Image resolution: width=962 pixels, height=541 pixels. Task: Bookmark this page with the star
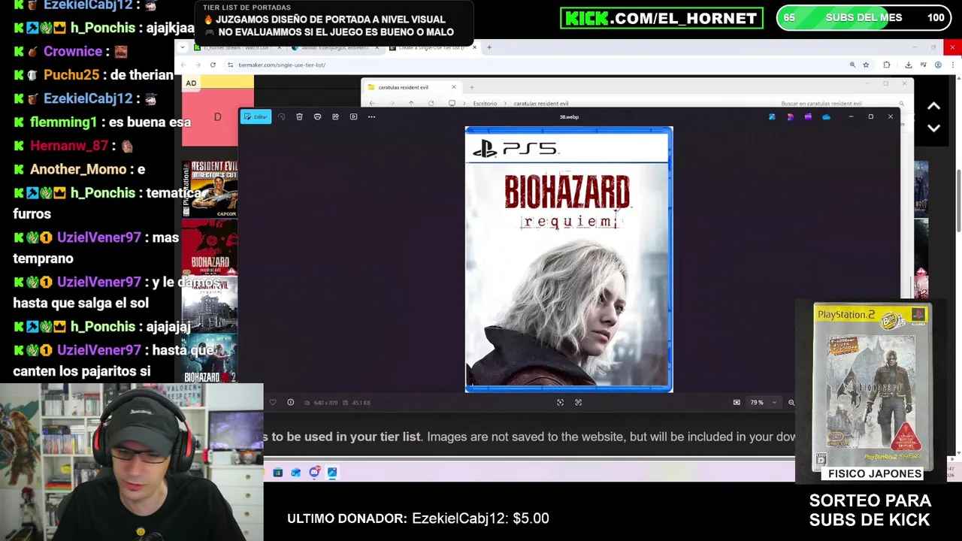tap(866, 65)
